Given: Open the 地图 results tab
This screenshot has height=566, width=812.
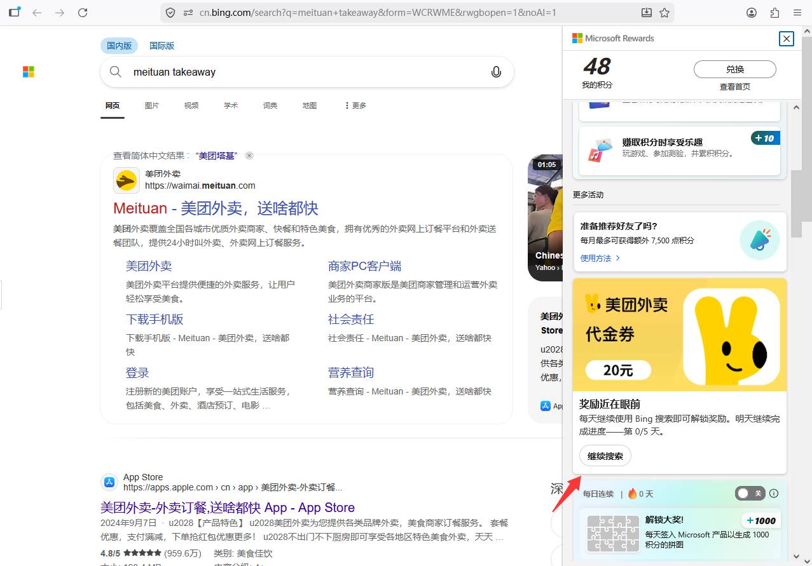Looking at the screenshot, I should [310, 105].
